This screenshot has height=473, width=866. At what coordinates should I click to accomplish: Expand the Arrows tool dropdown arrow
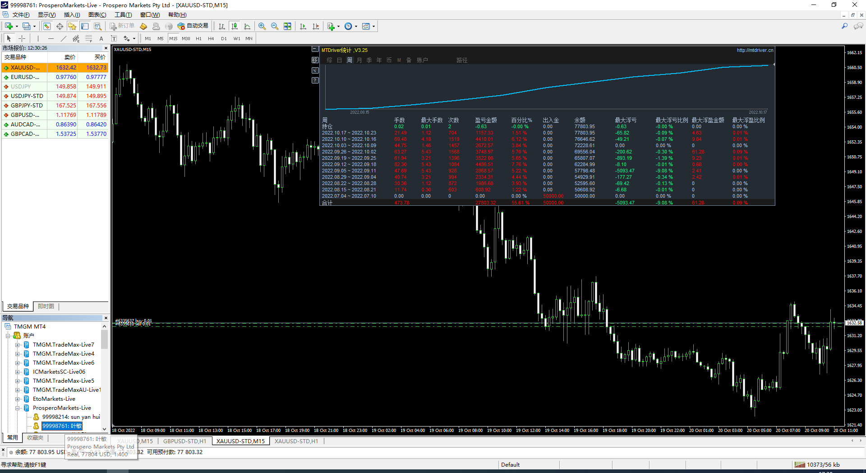coord(134,38)
